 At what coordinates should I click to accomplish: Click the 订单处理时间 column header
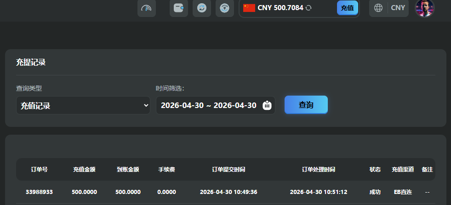(x=319, y=170)
